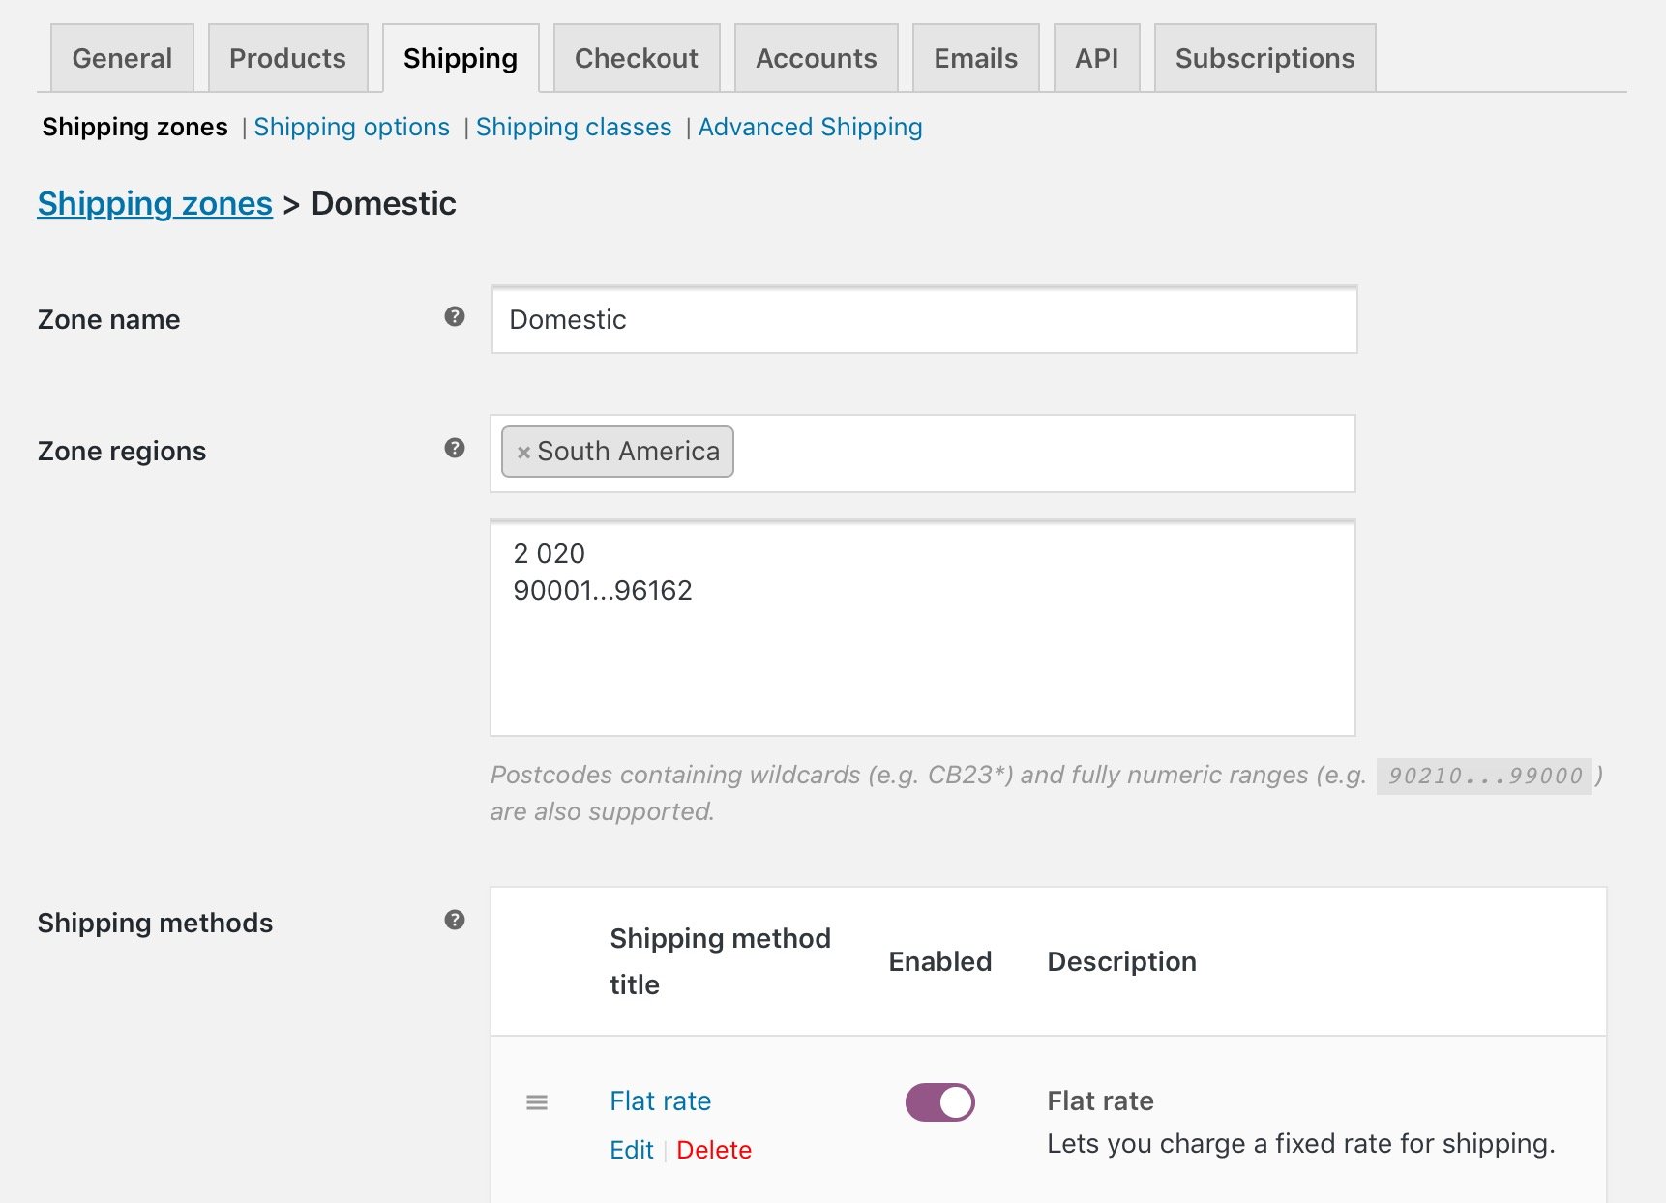This screenshot has height=1203, width=1666.
Task: Open the Zone name help tooltip icon
Action: (455, 317)
